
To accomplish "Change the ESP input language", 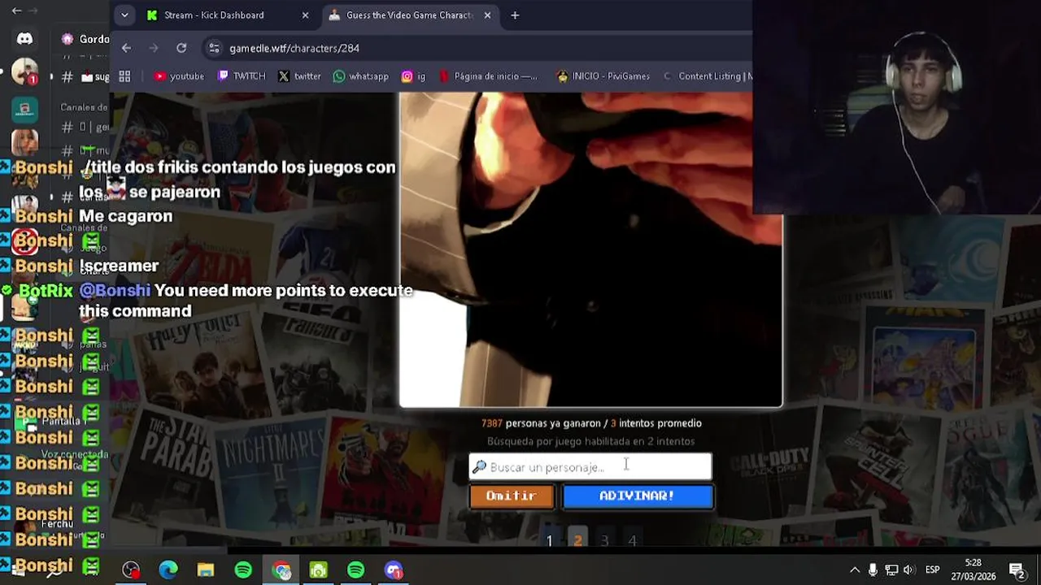I will coord(933,570).
